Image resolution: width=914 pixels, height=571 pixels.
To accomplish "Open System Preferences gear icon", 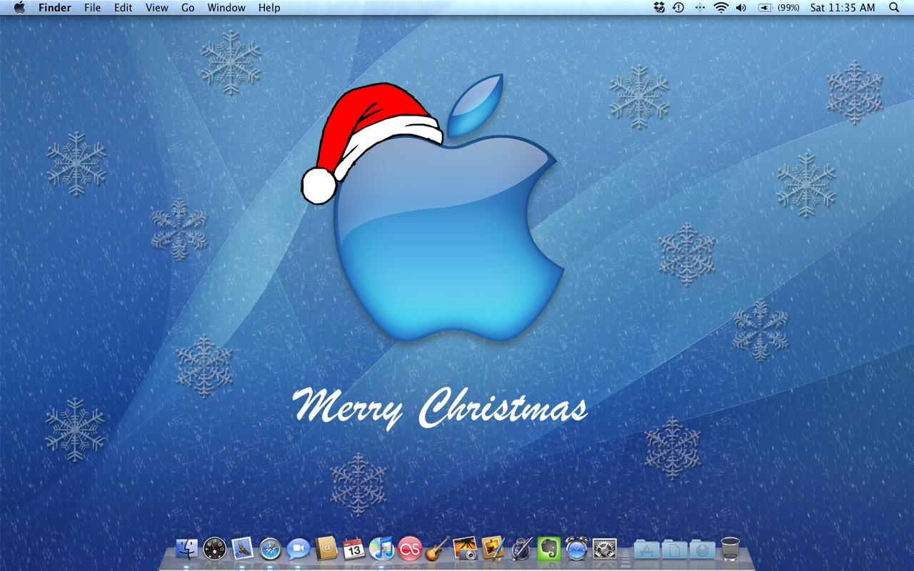I will [605, 548].
